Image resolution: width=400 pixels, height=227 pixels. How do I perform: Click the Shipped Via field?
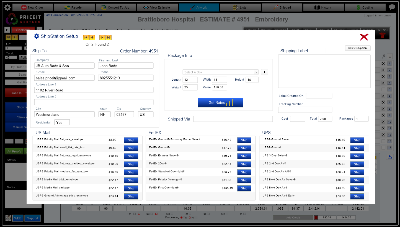pyautogui.click(x=233, y=119)
